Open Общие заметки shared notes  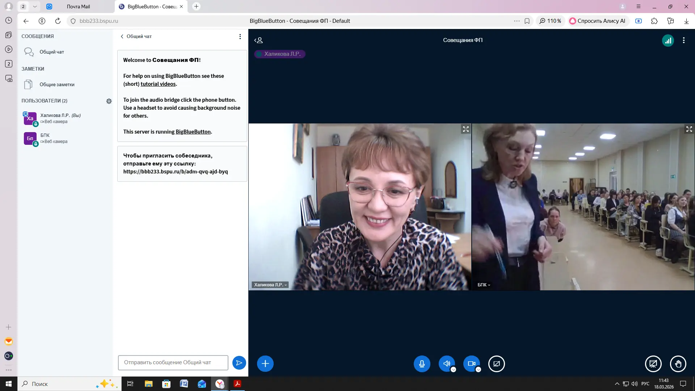pos(57,84)
